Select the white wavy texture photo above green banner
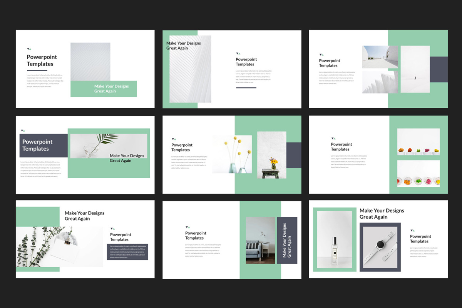The image size is (462, 308). (90, 62)
